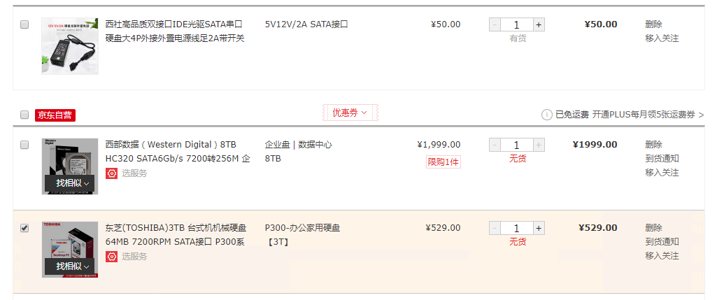
Task: Expand the 优惠券 coupon dropdown
Action: coord(350,113)
